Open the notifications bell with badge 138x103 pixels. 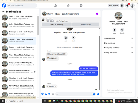pos(128,5)
